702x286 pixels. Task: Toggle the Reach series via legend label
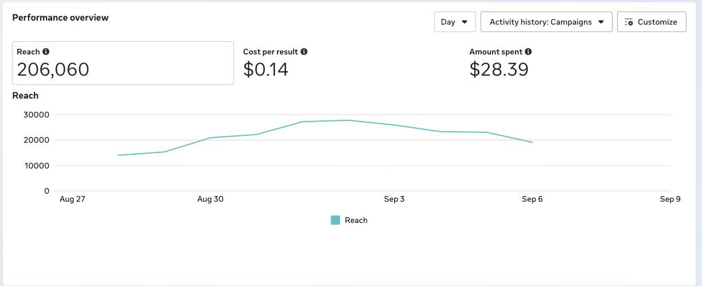click(x=356, y=220)
